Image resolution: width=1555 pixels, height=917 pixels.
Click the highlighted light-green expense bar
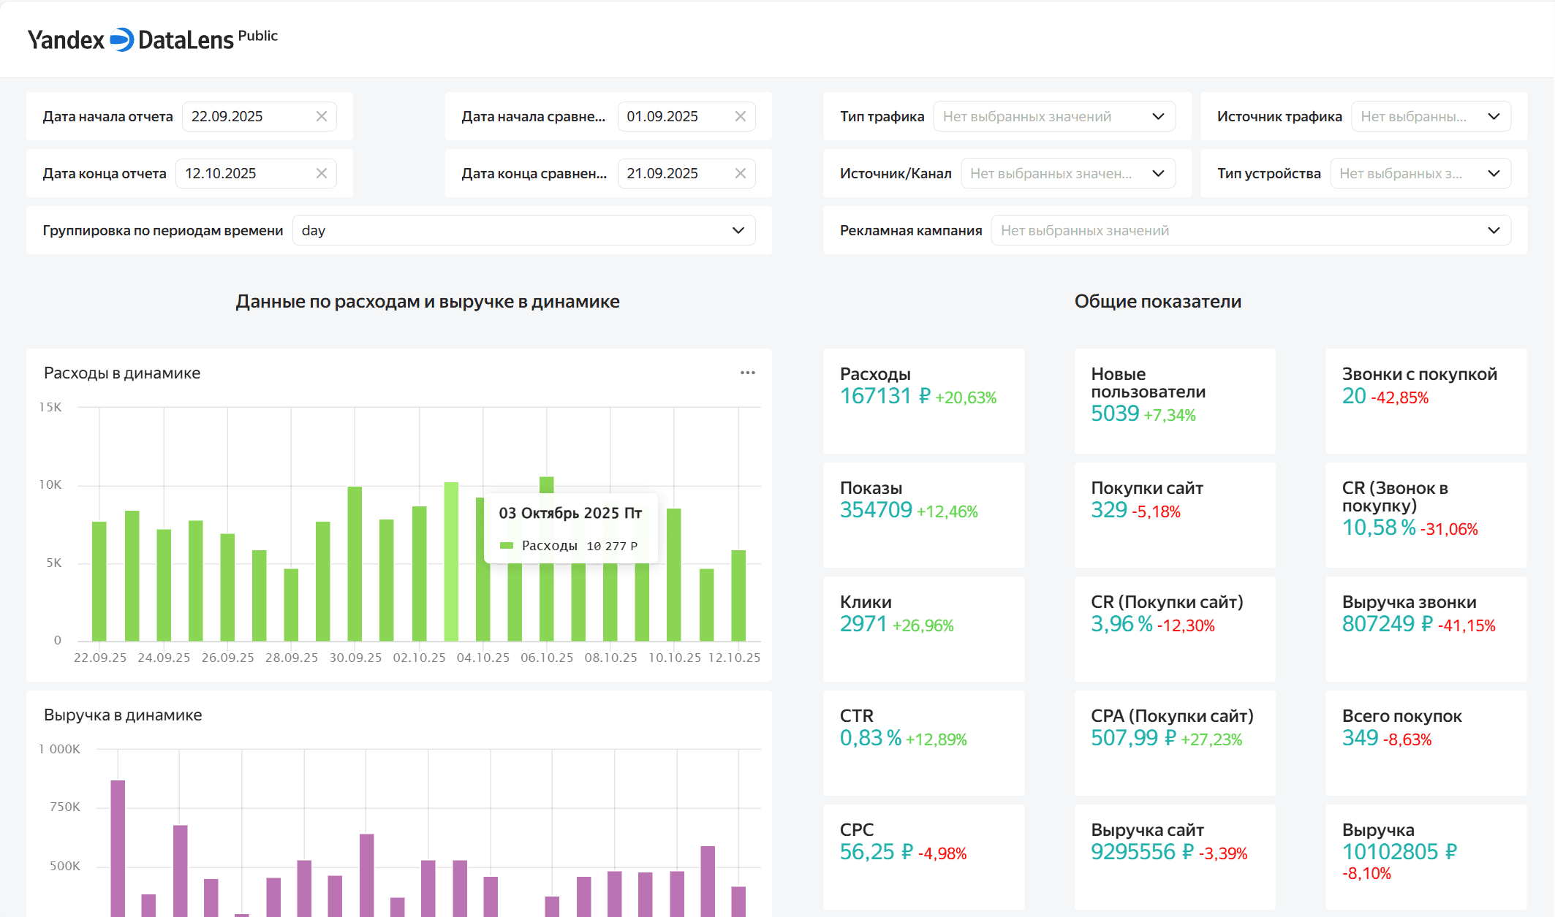point(451,561)
